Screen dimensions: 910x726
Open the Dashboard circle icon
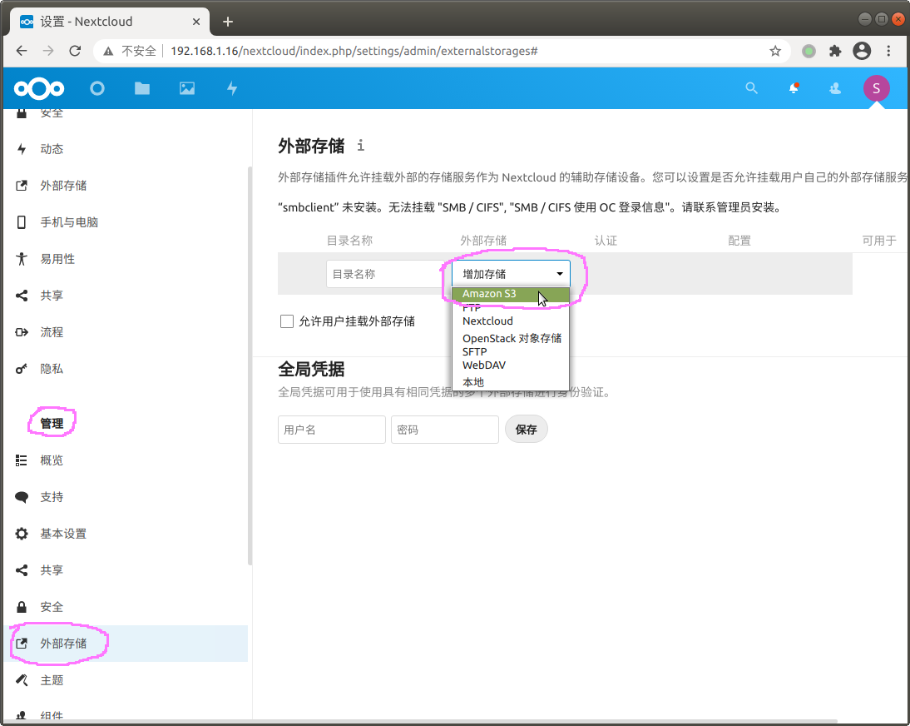coord(97,88)
